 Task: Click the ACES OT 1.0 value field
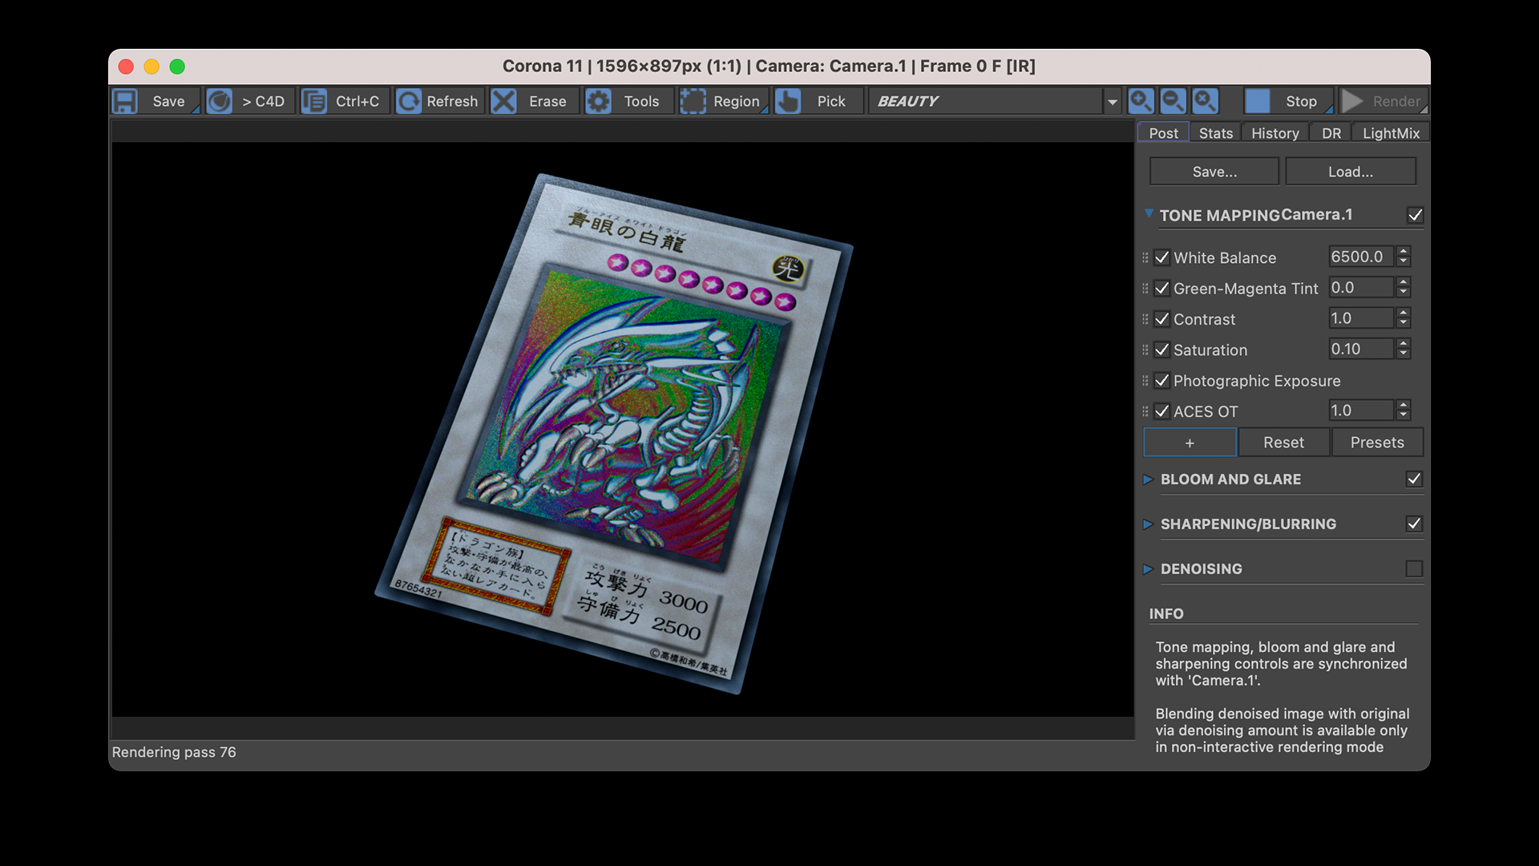[1361, 411]
